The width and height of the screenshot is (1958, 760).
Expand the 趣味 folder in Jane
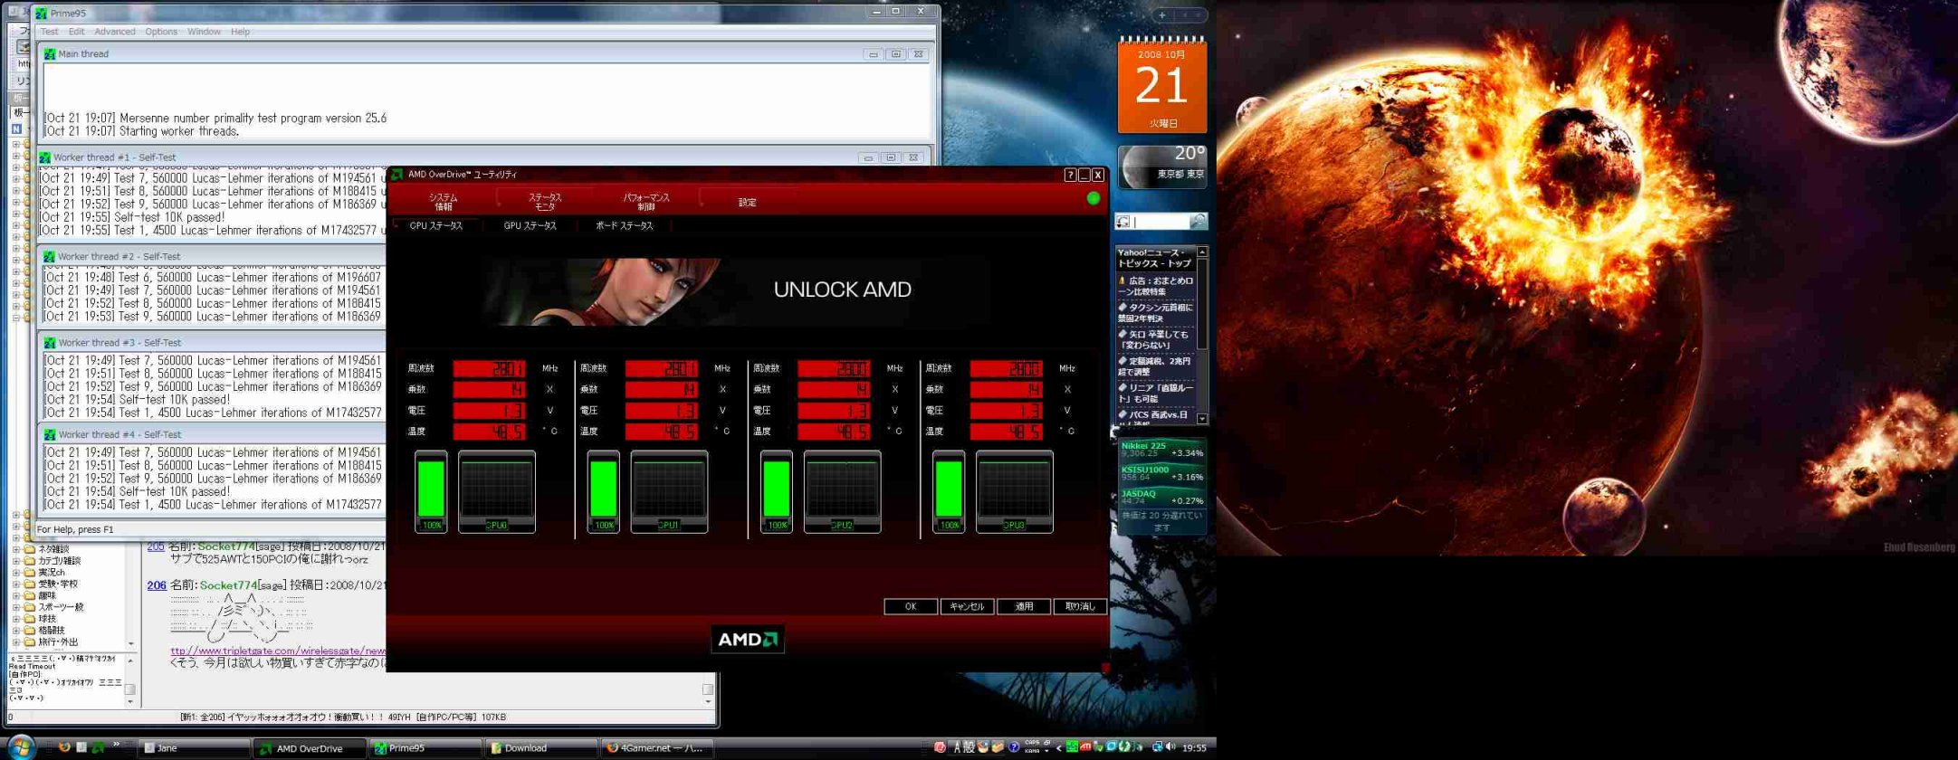coord(15,596)
